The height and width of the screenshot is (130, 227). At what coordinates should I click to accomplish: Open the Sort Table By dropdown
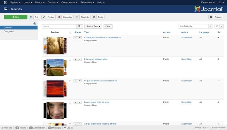(195, 26)
